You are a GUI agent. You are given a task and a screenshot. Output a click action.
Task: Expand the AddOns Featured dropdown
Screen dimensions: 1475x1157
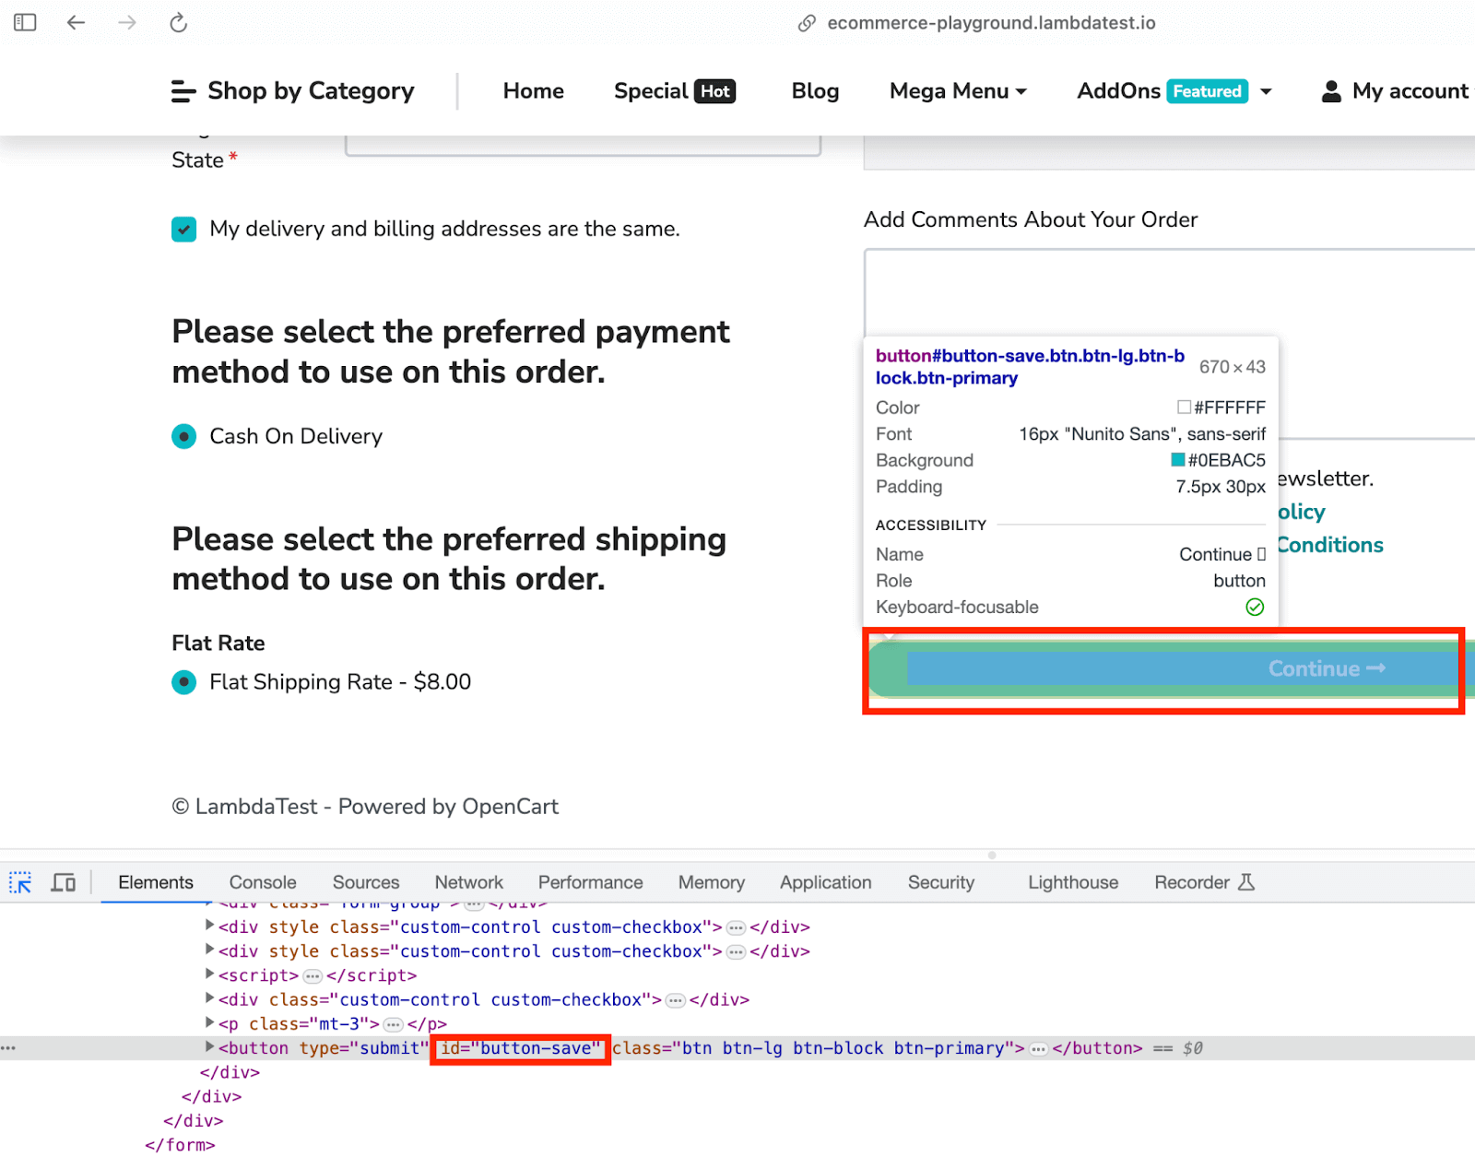coord(1172,90)
